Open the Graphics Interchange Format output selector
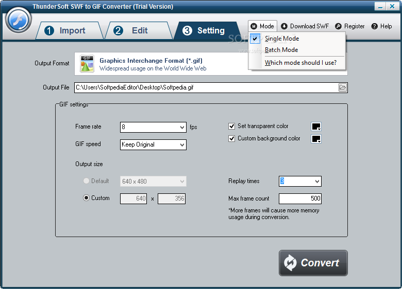The width and height of the screenshot is (402, 289). [x=211, y=64]
